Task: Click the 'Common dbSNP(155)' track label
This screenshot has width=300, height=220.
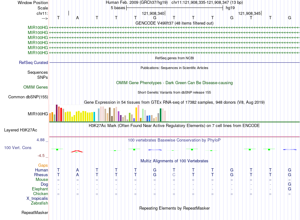Action: (x=28, y=97)
